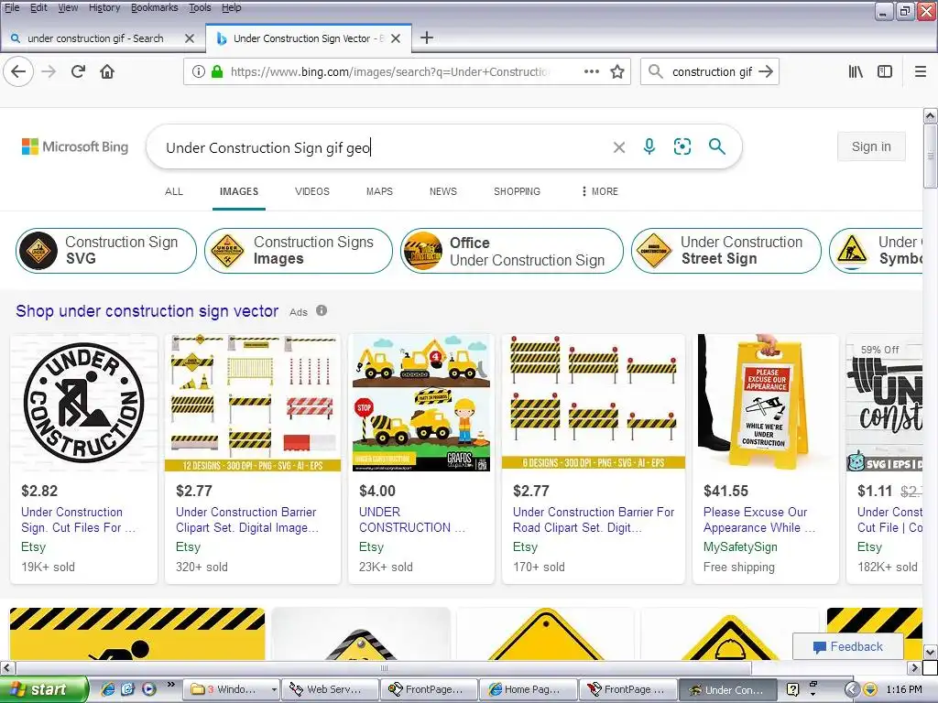This screenshot has height=703, width=938.
Task: Start Bing voice search with microphone
Action: click(649, 146)
